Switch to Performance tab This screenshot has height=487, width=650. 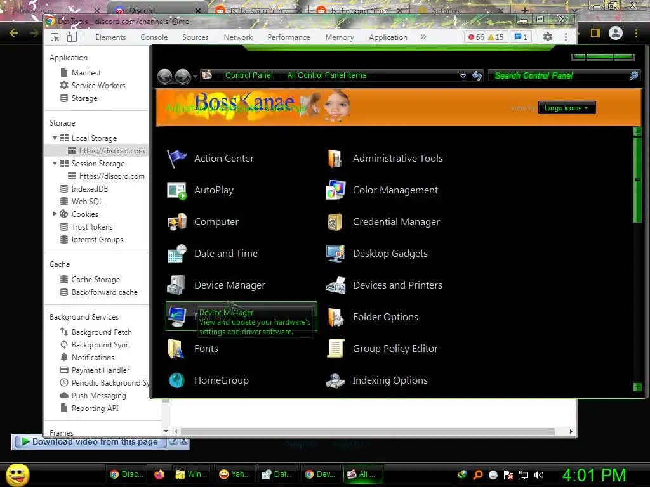[289, 37]
